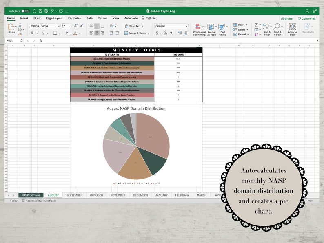Toggle Center horizontal alignment

pyautogui.click(x=97, y=33)
